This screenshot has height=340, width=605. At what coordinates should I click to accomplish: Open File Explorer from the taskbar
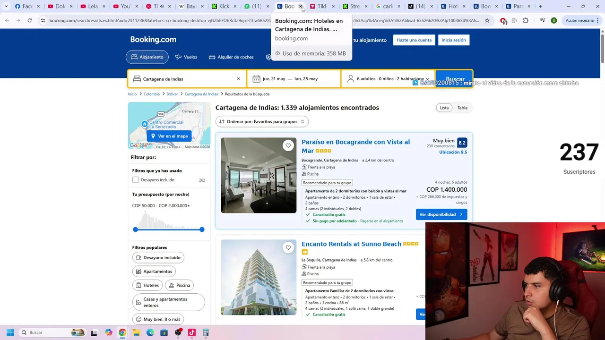point(136,332)
